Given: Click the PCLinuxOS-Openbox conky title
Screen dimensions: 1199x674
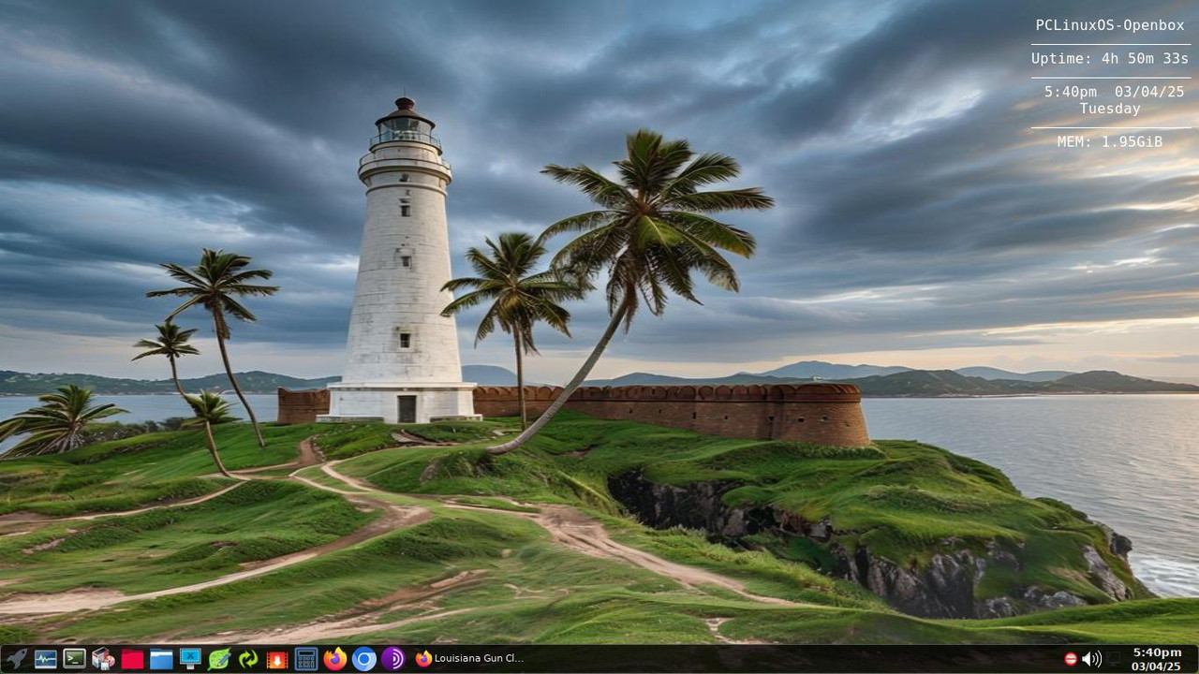Looking at the screenshot, I should point(1110,25).
